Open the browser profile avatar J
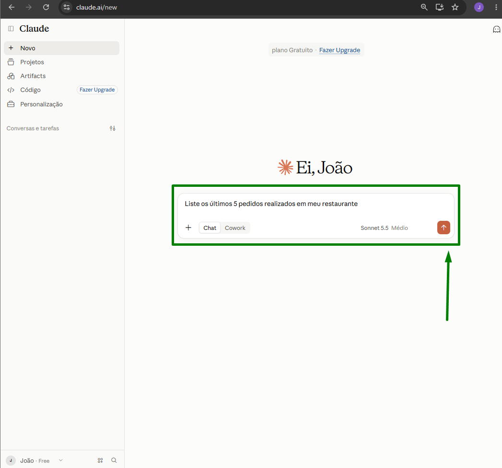Image resolution: width=502 pixels, height=468 pixels. [479, 7]
